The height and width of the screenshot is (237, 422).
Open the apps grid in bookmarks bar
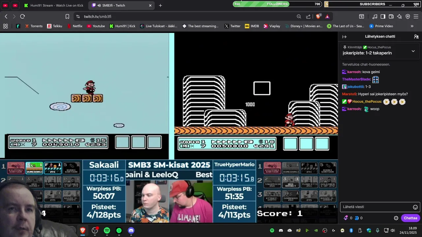[x=5, y=26]
